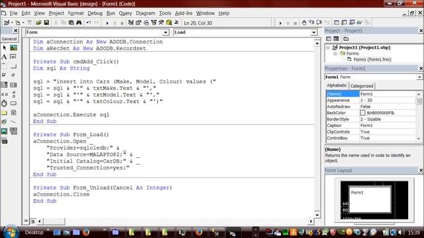Toggle Procedure View at the code window bottom
This screenshot has width=424, height=238.
(26, 221)
